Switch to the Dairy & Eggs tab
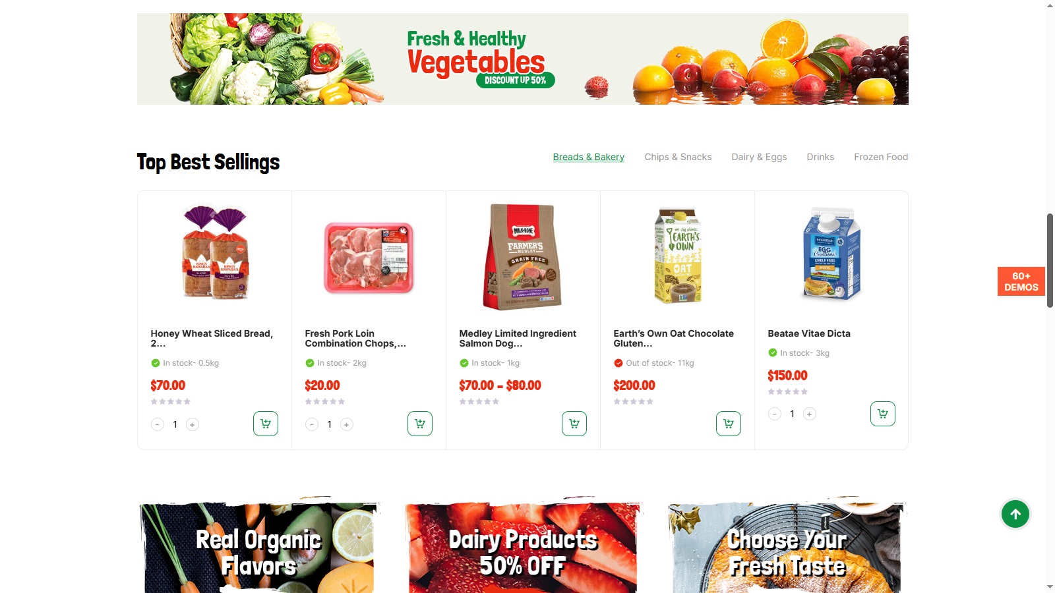Viewport: 1055px width, 593px height. (759, 157)
